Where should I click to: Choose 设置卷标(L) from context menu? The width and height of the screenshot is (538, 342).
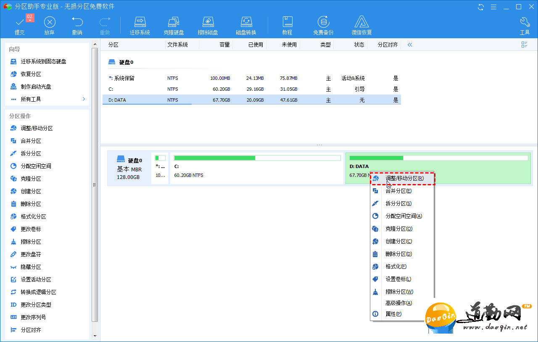402,279
